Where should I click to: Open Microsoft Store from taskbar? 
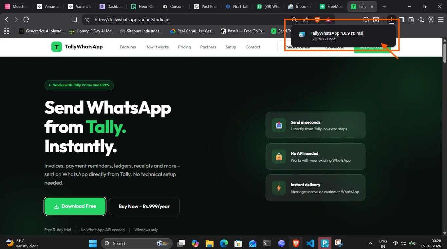click(x=238, y=243)
